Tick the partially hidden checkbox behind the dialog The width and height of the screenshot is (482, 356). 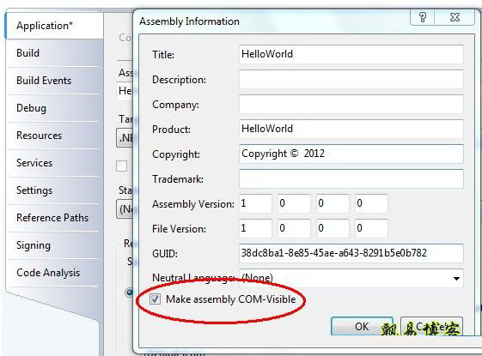(122, 166)
